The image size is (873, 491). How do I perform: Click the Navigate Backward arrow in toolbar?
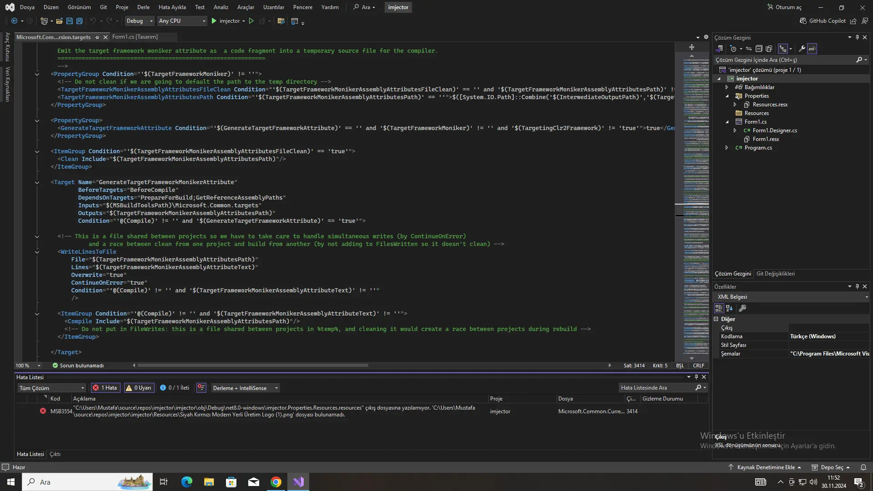(x=14, y=21)
